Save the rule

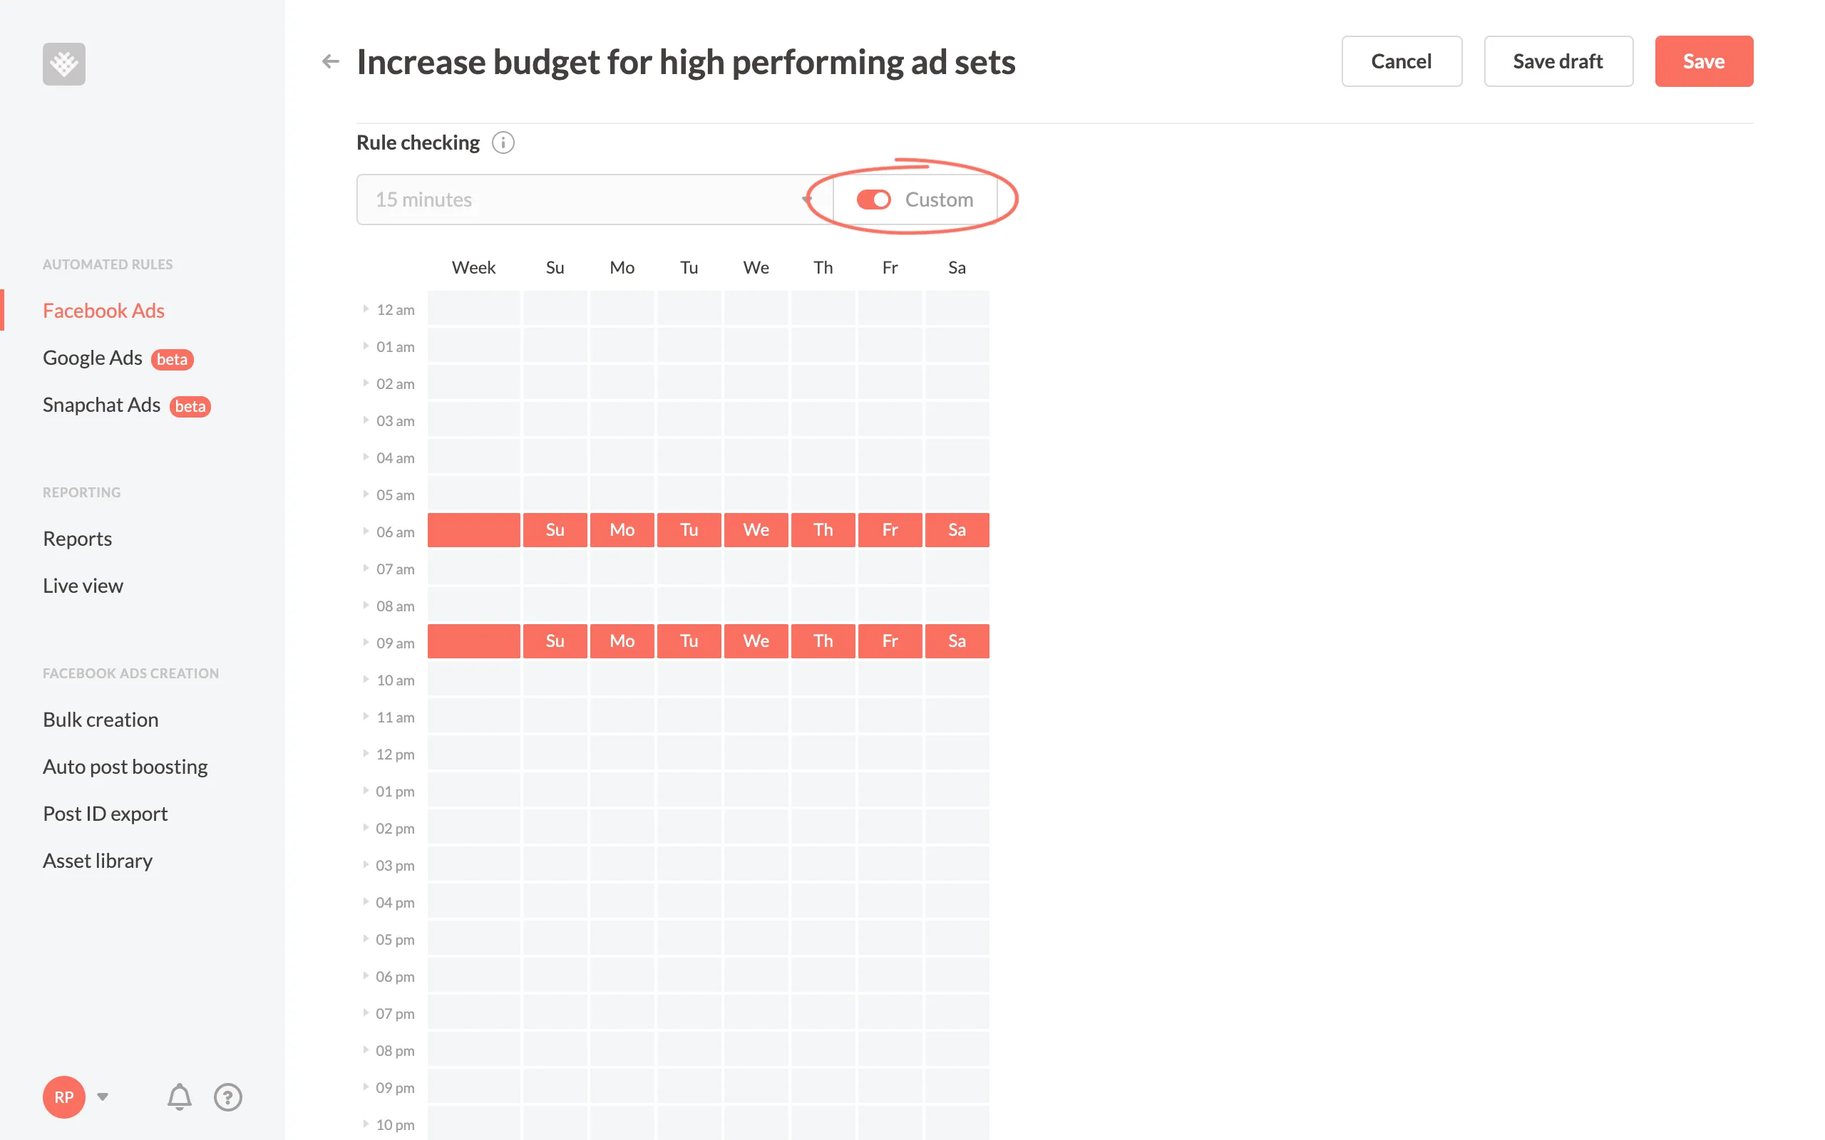tap(1704, 61)
